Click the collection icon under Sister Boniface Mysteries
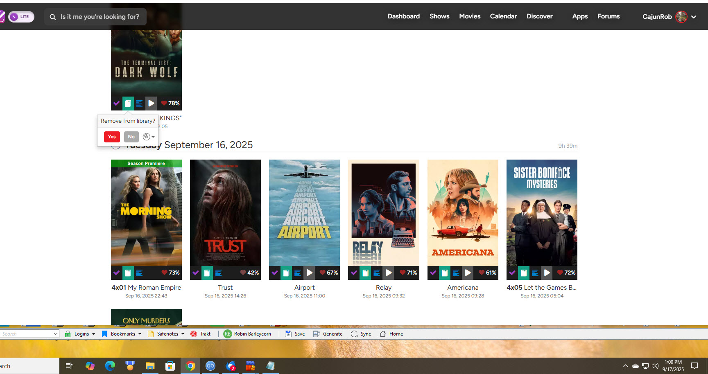Viewport: 708px width, 374px height. click(x=524, y=273)
